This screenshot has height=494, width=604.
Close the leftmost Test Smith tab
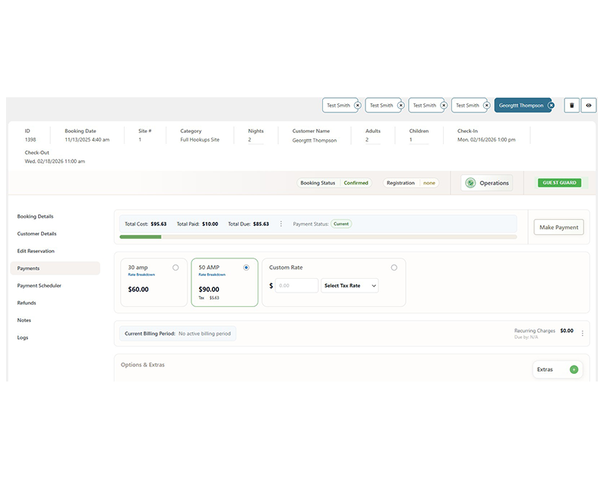pyautogui.click(x=357, y=106)
